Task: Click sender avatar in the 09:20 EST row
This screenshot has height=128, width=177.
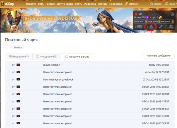Action: click(x=18, y=94)
